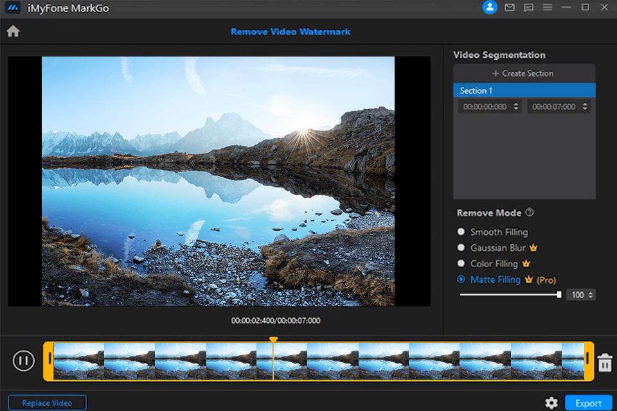Adjust the section end time stepper

point(585,107)
